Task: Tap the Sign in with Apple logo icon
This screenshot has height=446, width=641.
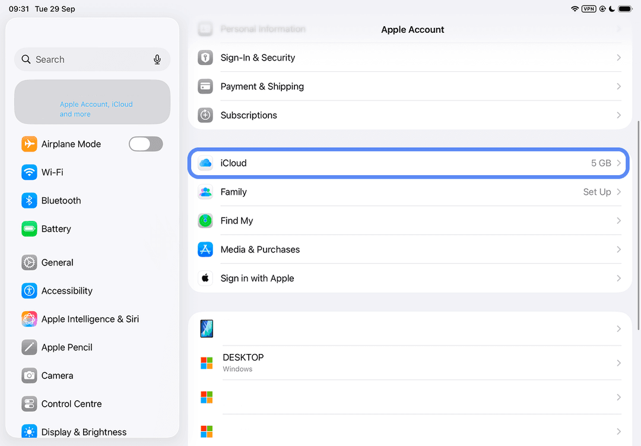Action: 205,279
